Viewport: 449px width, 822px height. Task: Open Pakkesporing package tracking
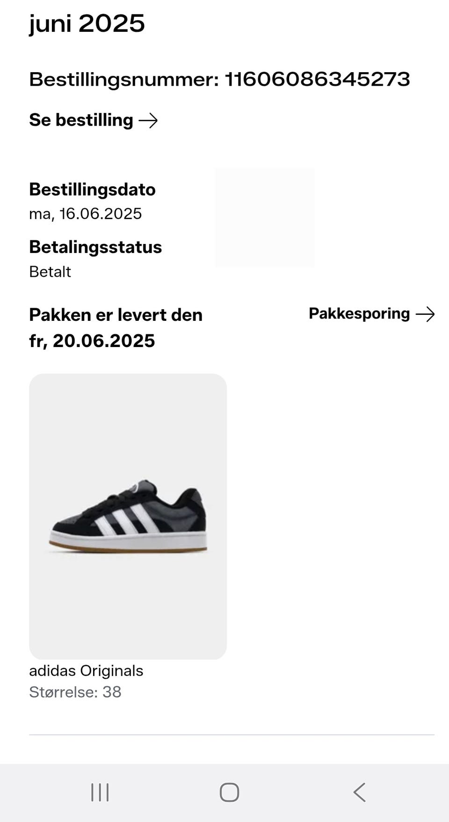pyautogui.click(x=372, y=314)
